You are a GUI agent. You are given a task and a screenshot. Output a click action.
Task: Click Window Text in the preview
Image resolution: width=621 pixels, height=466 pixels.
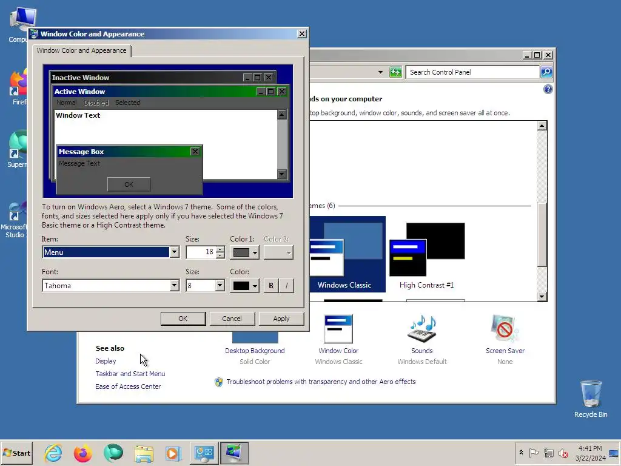point(78,115)
